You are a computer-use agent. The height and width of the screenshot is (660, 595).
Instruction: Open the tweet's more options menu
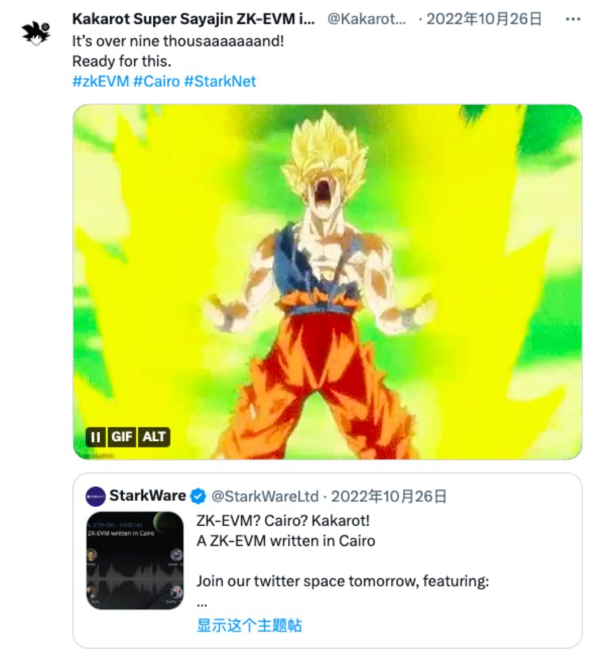(x=572, y=19)
